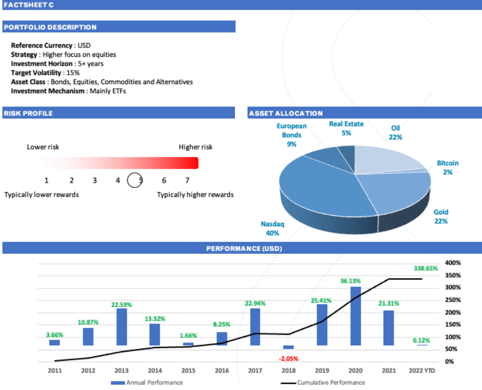Select risk level 7

(187, 180)
